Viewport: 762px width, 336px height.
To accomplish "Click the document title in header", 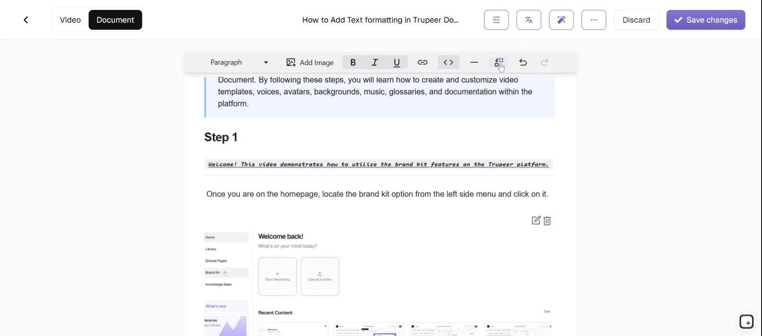I will point(380,20).
